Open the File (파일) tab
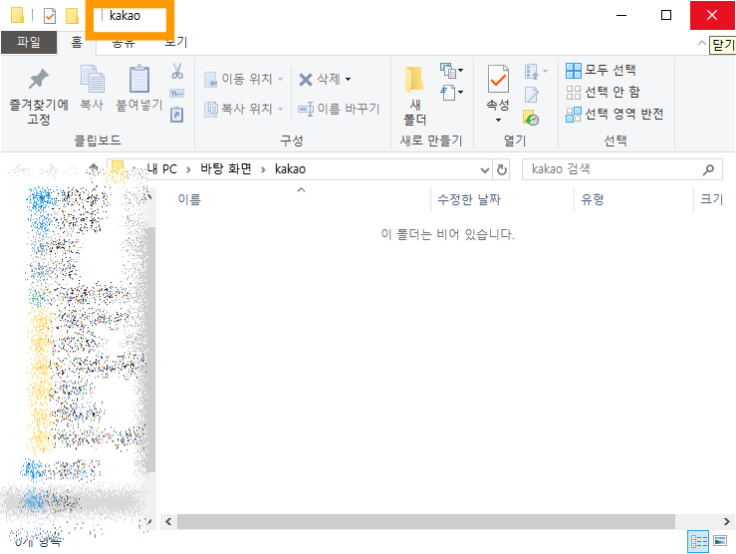The image size is (736, 554). point(29,42)
